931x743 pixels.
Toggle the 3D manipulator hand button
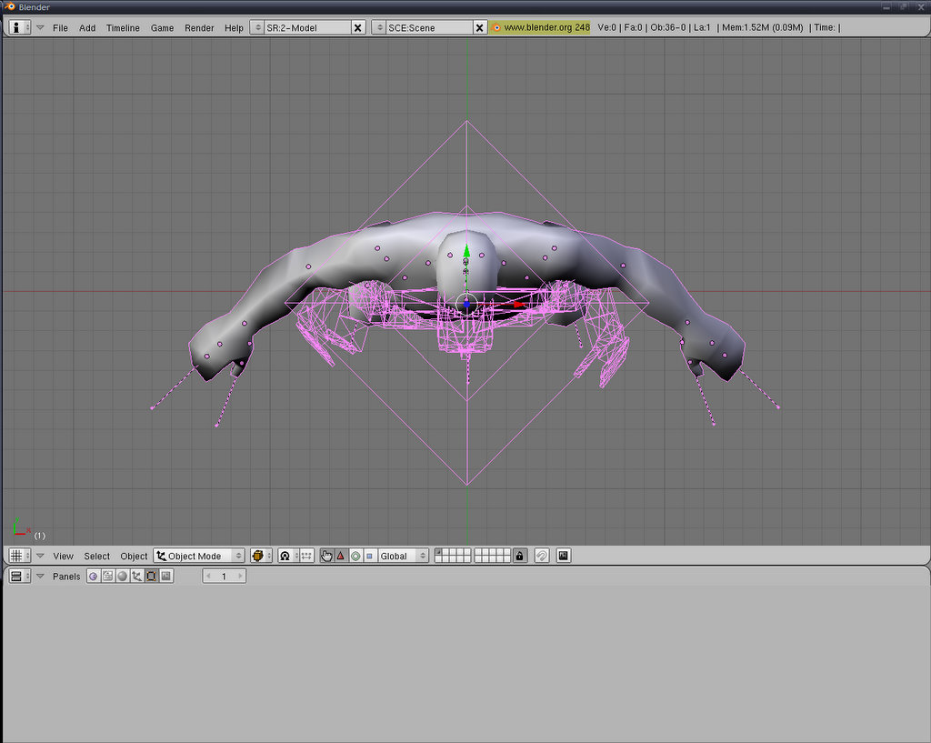pyautogui.click(x=326, y=556)
